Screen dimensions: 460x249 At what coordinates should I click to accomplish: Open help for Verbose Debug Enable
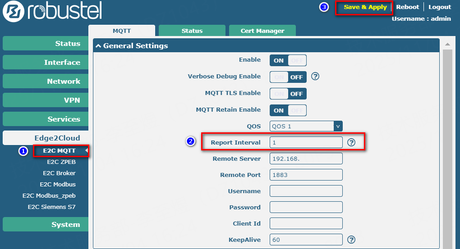(x=315, y=77)
